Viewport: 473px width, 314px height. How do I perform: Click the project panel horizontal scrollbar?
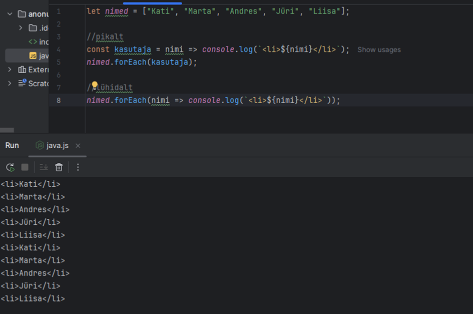click(7, 130)
